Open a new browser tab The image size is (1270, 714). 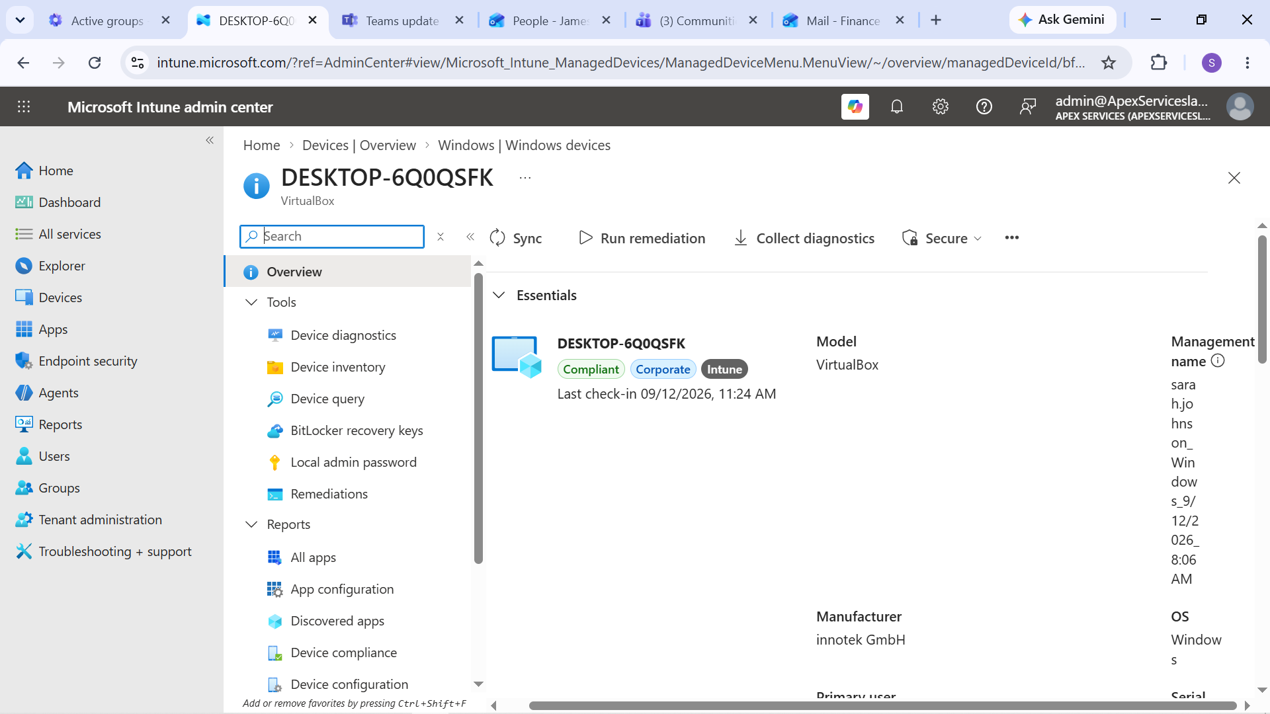pyautogui.click(x=936, y=20)
